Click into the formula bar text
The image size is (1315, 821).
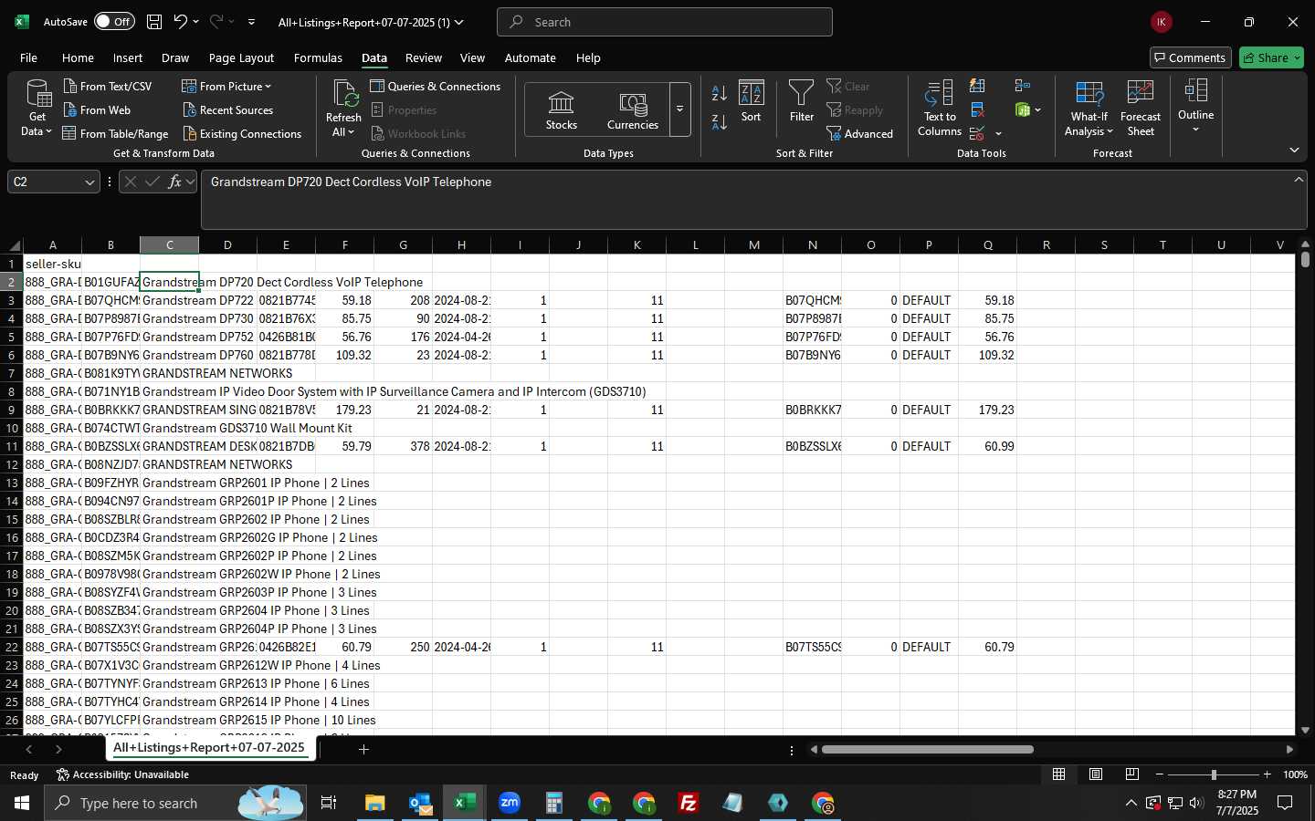[753, 198]
